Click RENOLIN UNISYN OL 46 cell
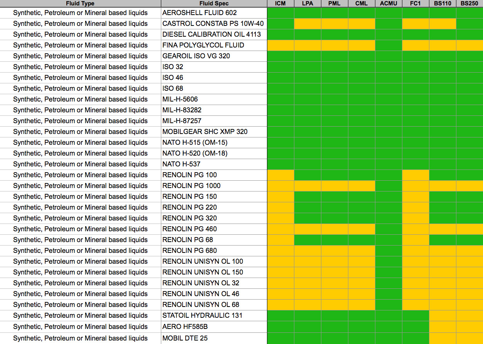Image resolution: width=483 pixels, height=344 pixels. pyautogui.click(x=214, y=294)
